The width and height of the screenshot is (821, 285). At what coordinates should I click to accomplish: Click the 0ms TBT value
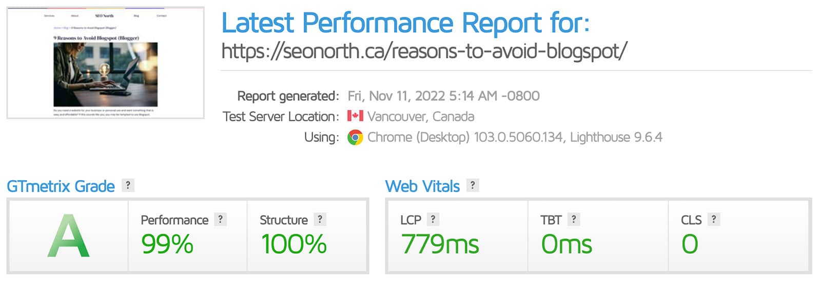(x=566, y=244)
